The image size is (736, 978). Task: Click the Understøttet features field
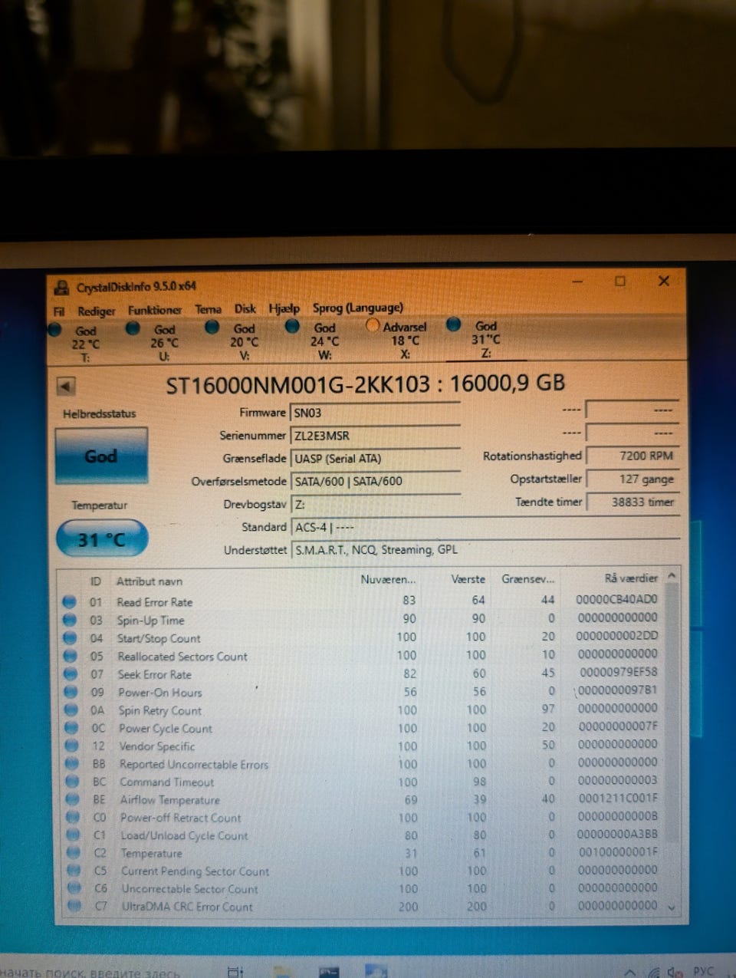[x=485, y=550]
